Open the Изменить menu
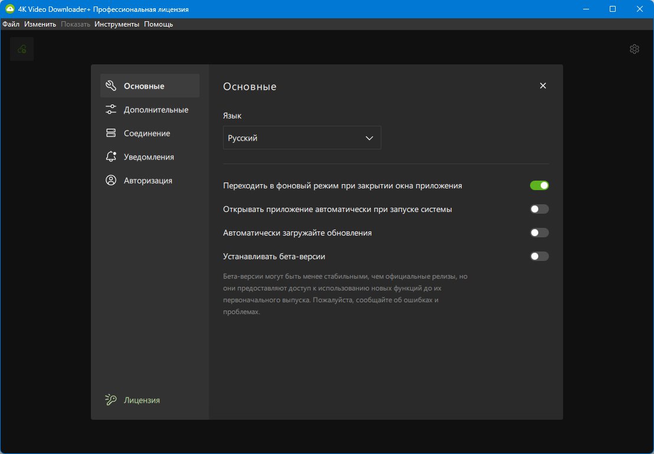654x454 pixels. 40,24
